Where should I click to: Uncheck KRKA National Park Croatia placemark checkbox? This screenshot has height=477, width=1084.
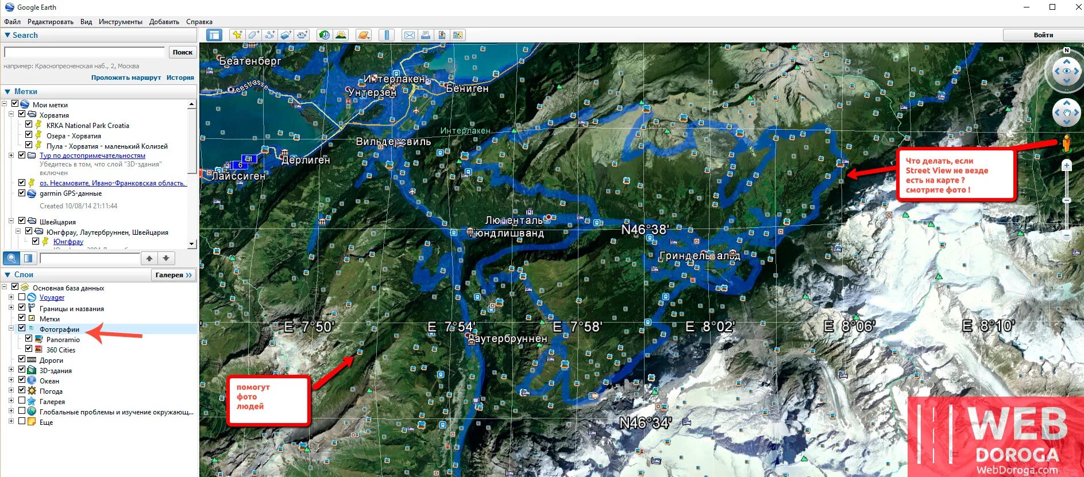29,125
